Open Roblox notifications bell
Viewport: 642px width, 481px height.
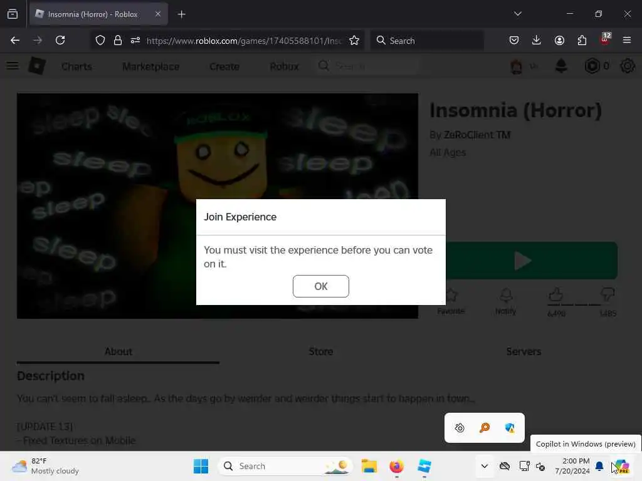(561, 66)
